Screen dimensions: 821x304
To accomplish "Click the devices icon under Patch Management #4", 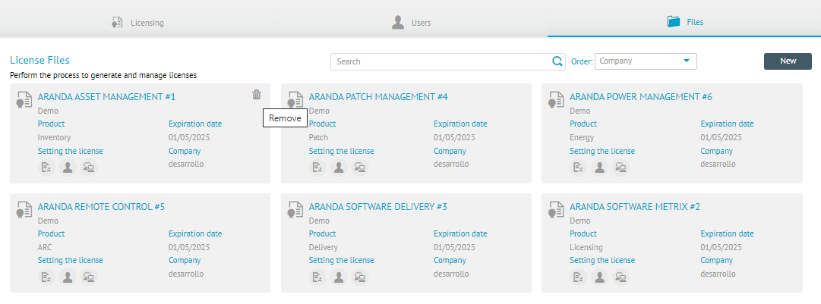I will (x=360, y=168).
